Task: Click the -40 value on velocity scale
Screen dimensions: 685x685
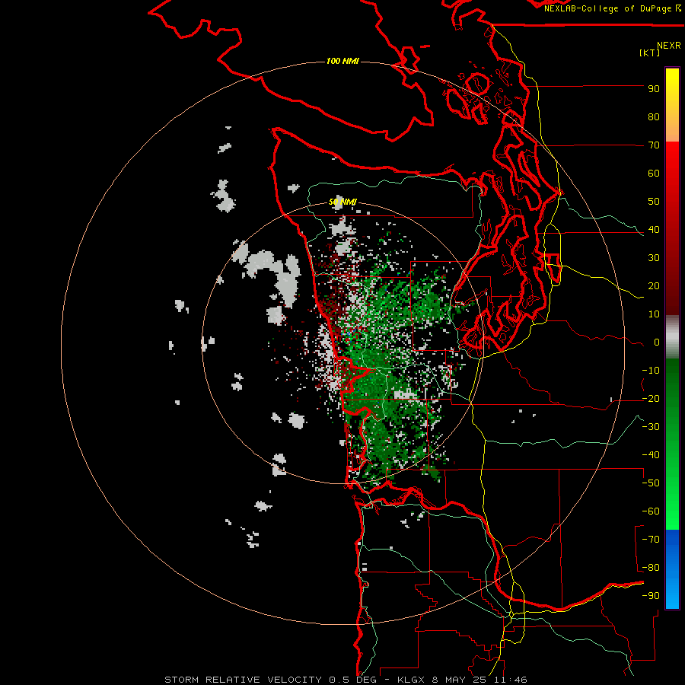Action: pos(651,455)
